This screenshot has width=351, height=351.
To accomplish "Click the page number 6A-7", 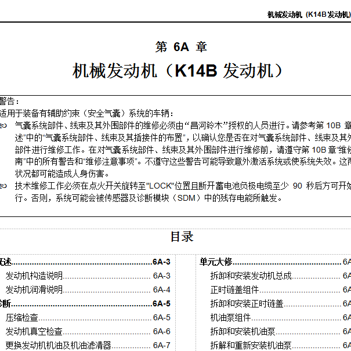I will tap(161, 345).
